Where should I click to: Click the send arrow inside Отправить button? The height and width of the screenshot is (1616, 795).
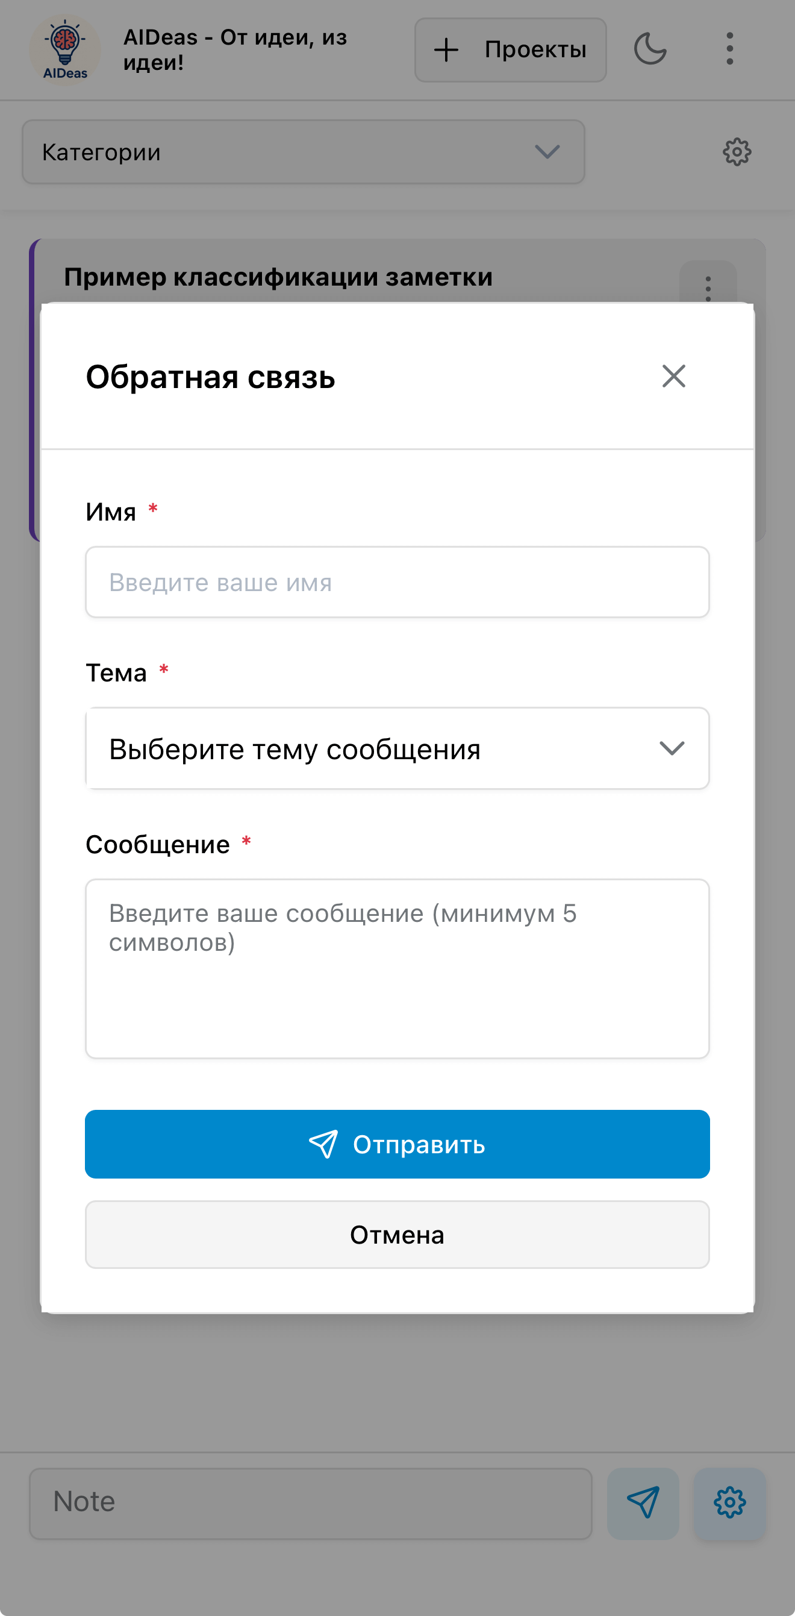(323, 1144)
